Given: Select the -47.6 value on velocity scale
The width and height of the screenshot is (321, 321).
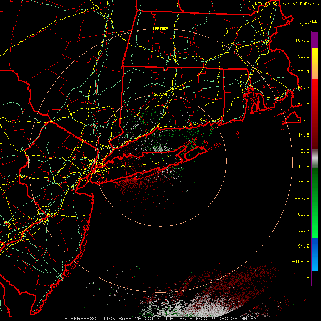Looking at the screenshot, I should coord(302,199).
